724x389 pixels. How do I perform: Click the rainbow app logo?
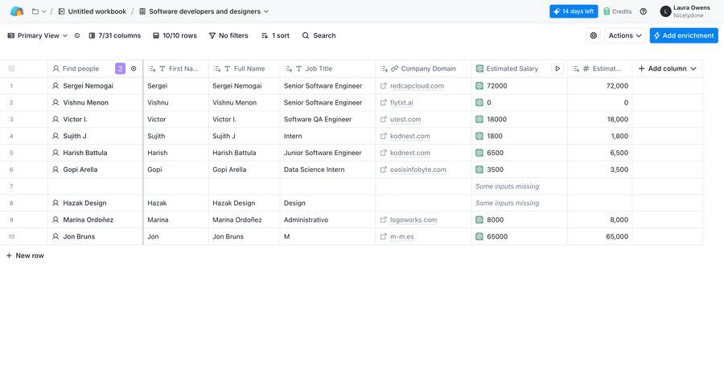(x=17, y=11)
